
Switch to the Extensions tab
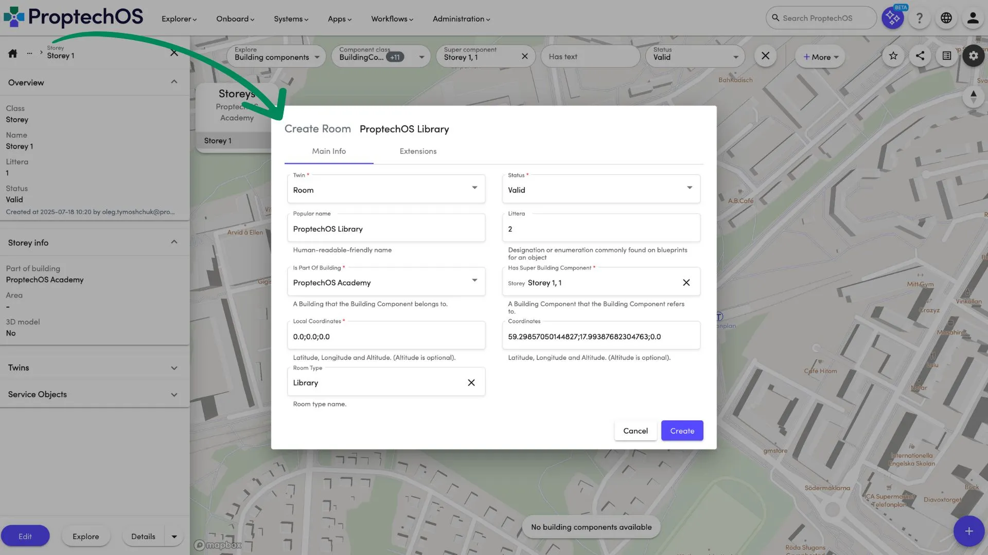(418, 151)
